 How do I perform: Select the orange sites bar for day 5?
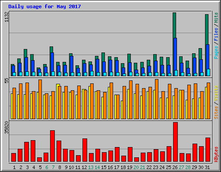coord(40,99)
